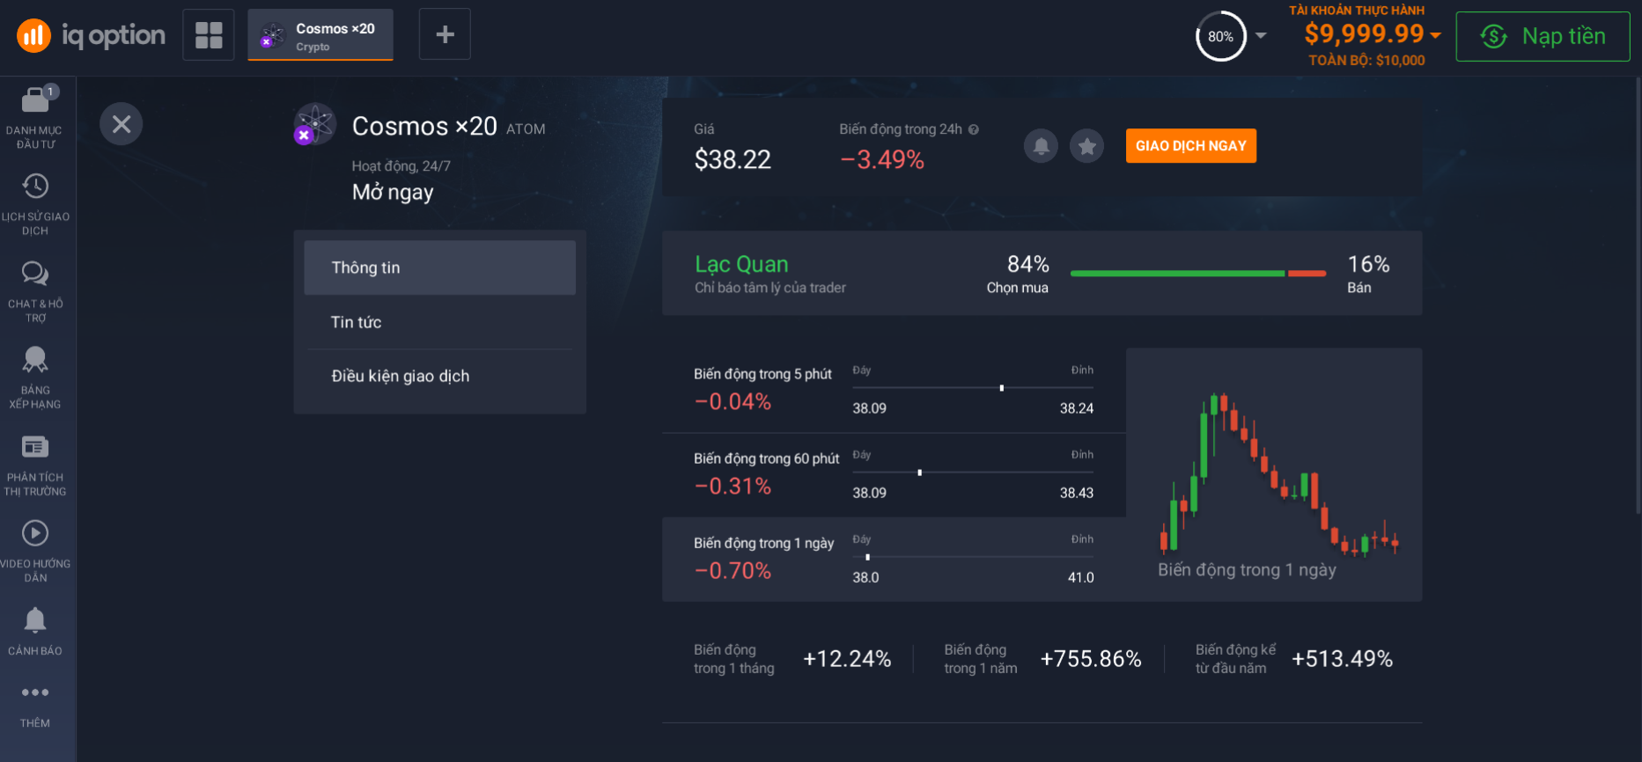Expand the 80% profit indicator dropdown
Image resolution: width=1642 pixels, height=762 pixels.
click(x=1261, y=36)
